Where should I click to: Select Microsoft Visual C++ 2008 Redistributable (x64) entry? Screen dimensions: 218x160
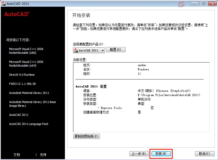26,64
